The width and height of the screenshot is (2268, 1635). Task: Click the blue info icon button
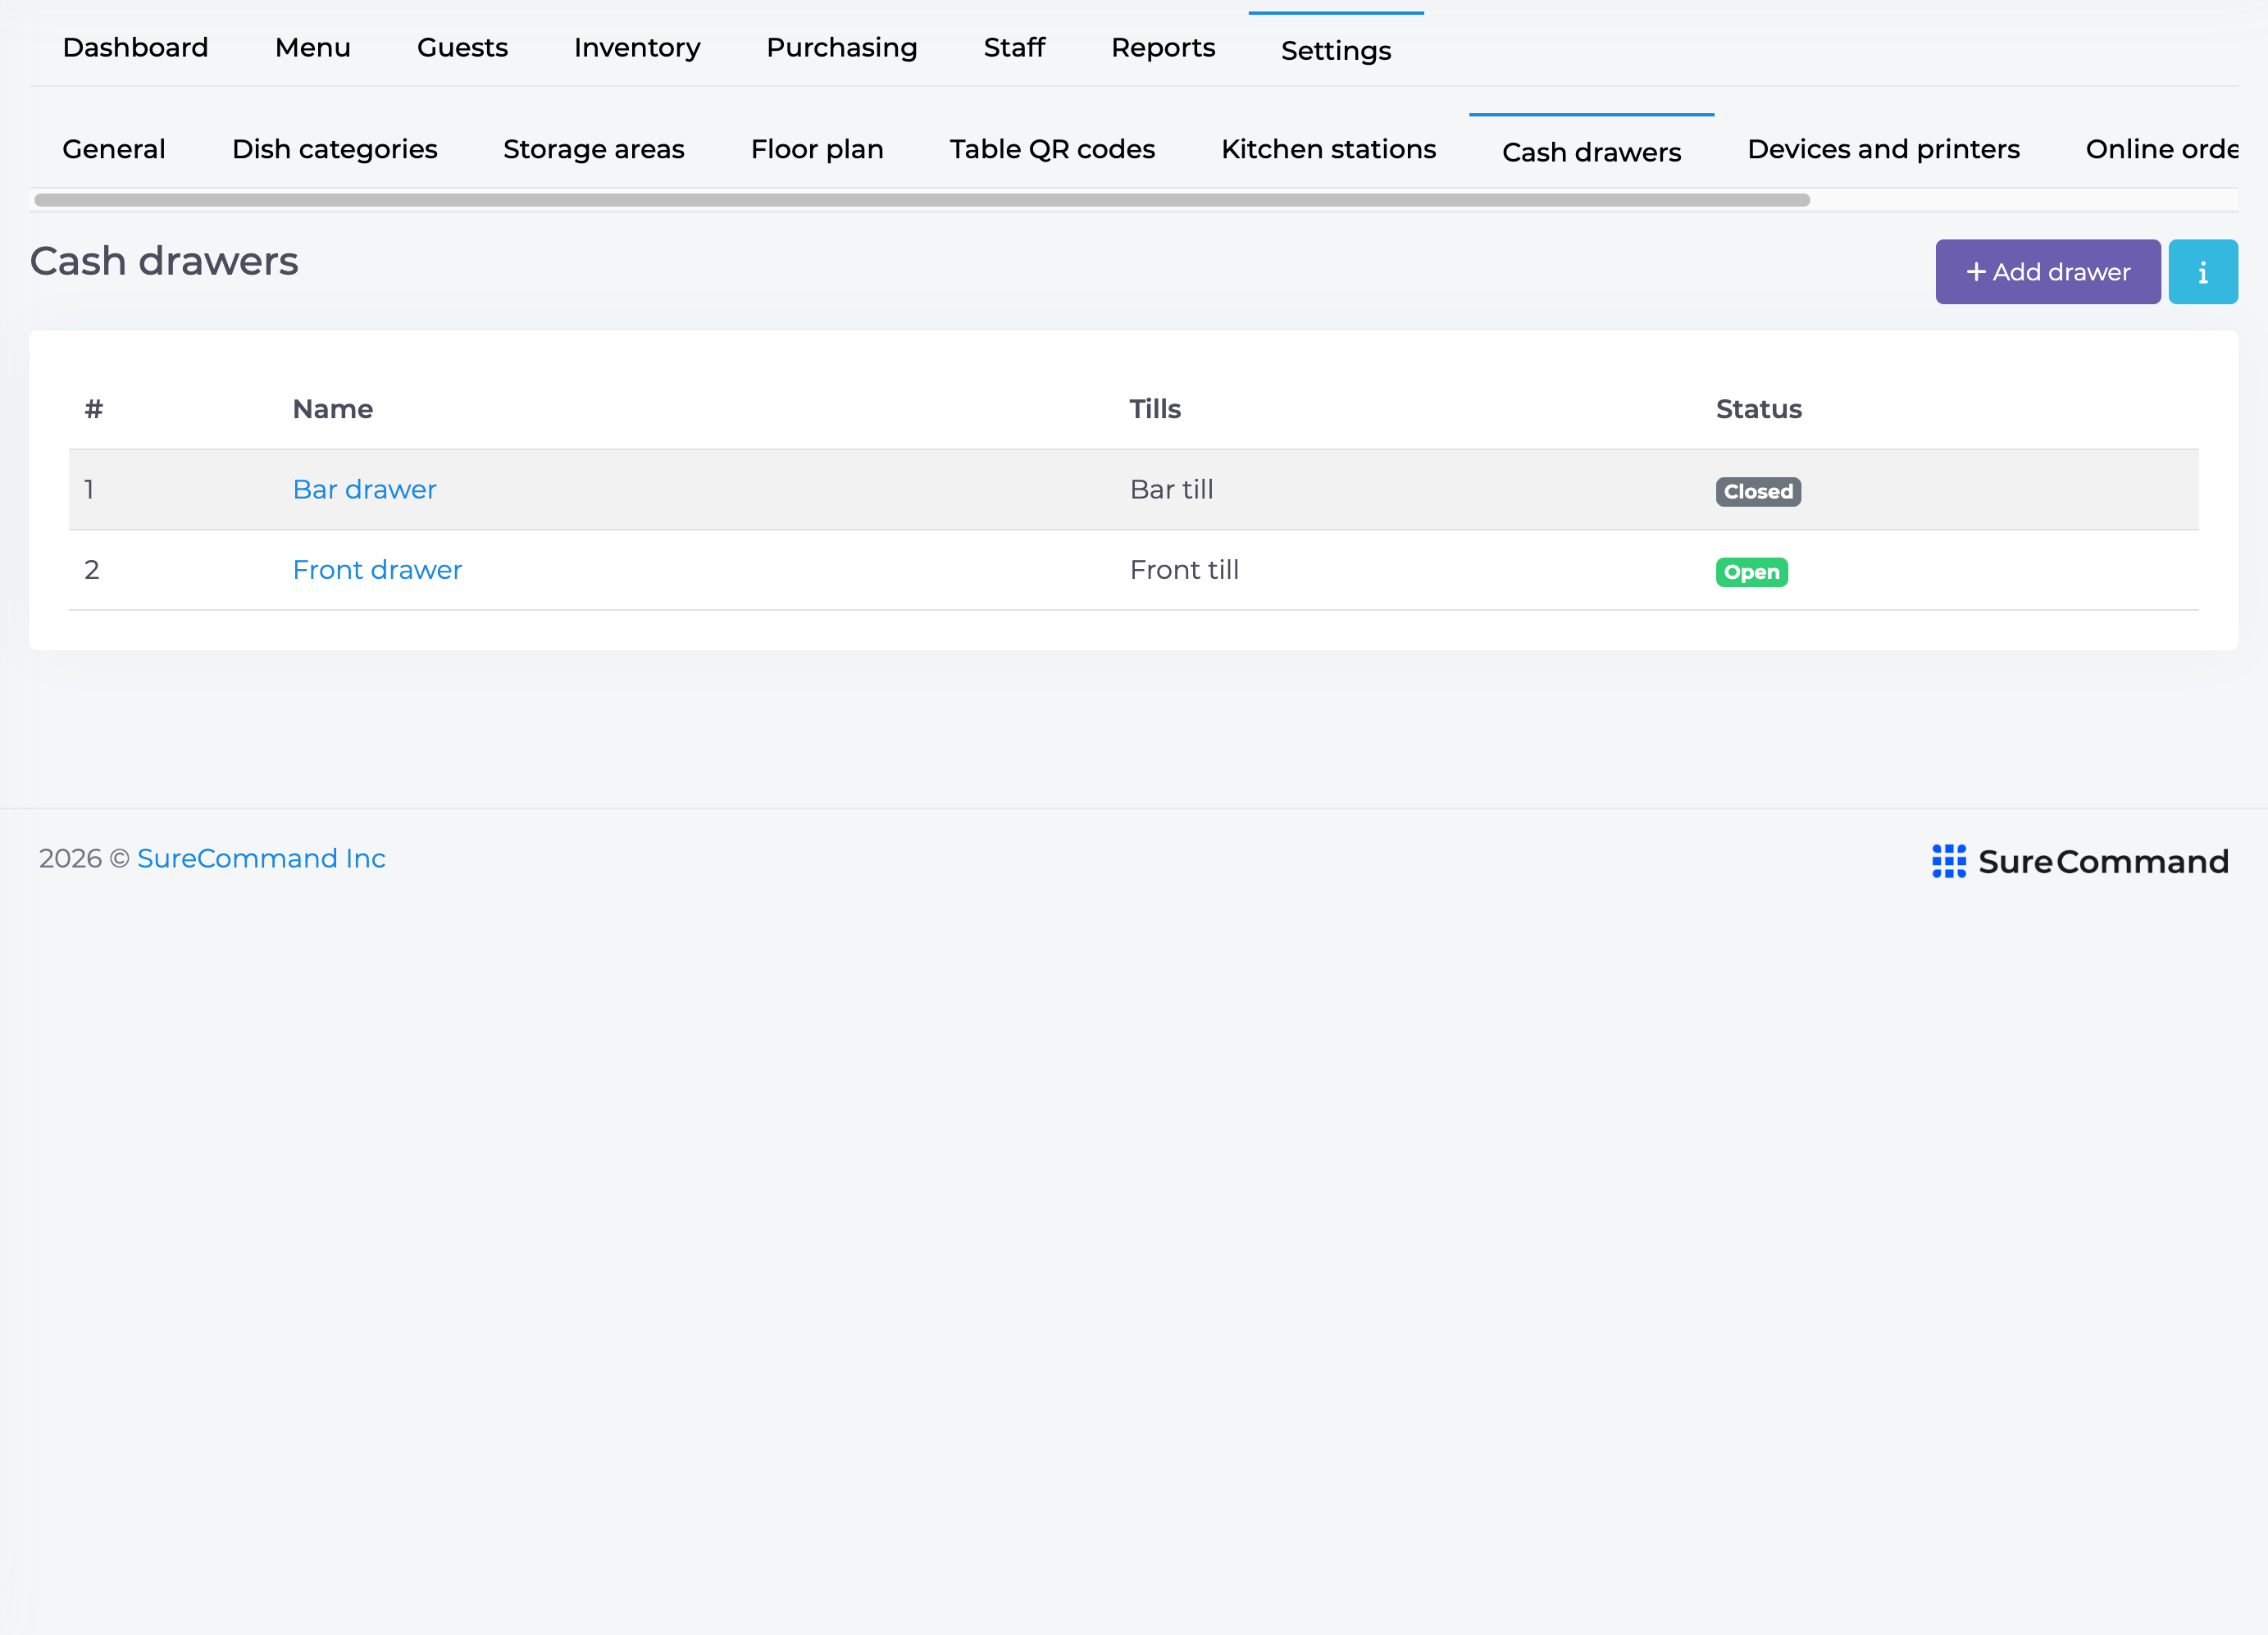(2202, 272)
